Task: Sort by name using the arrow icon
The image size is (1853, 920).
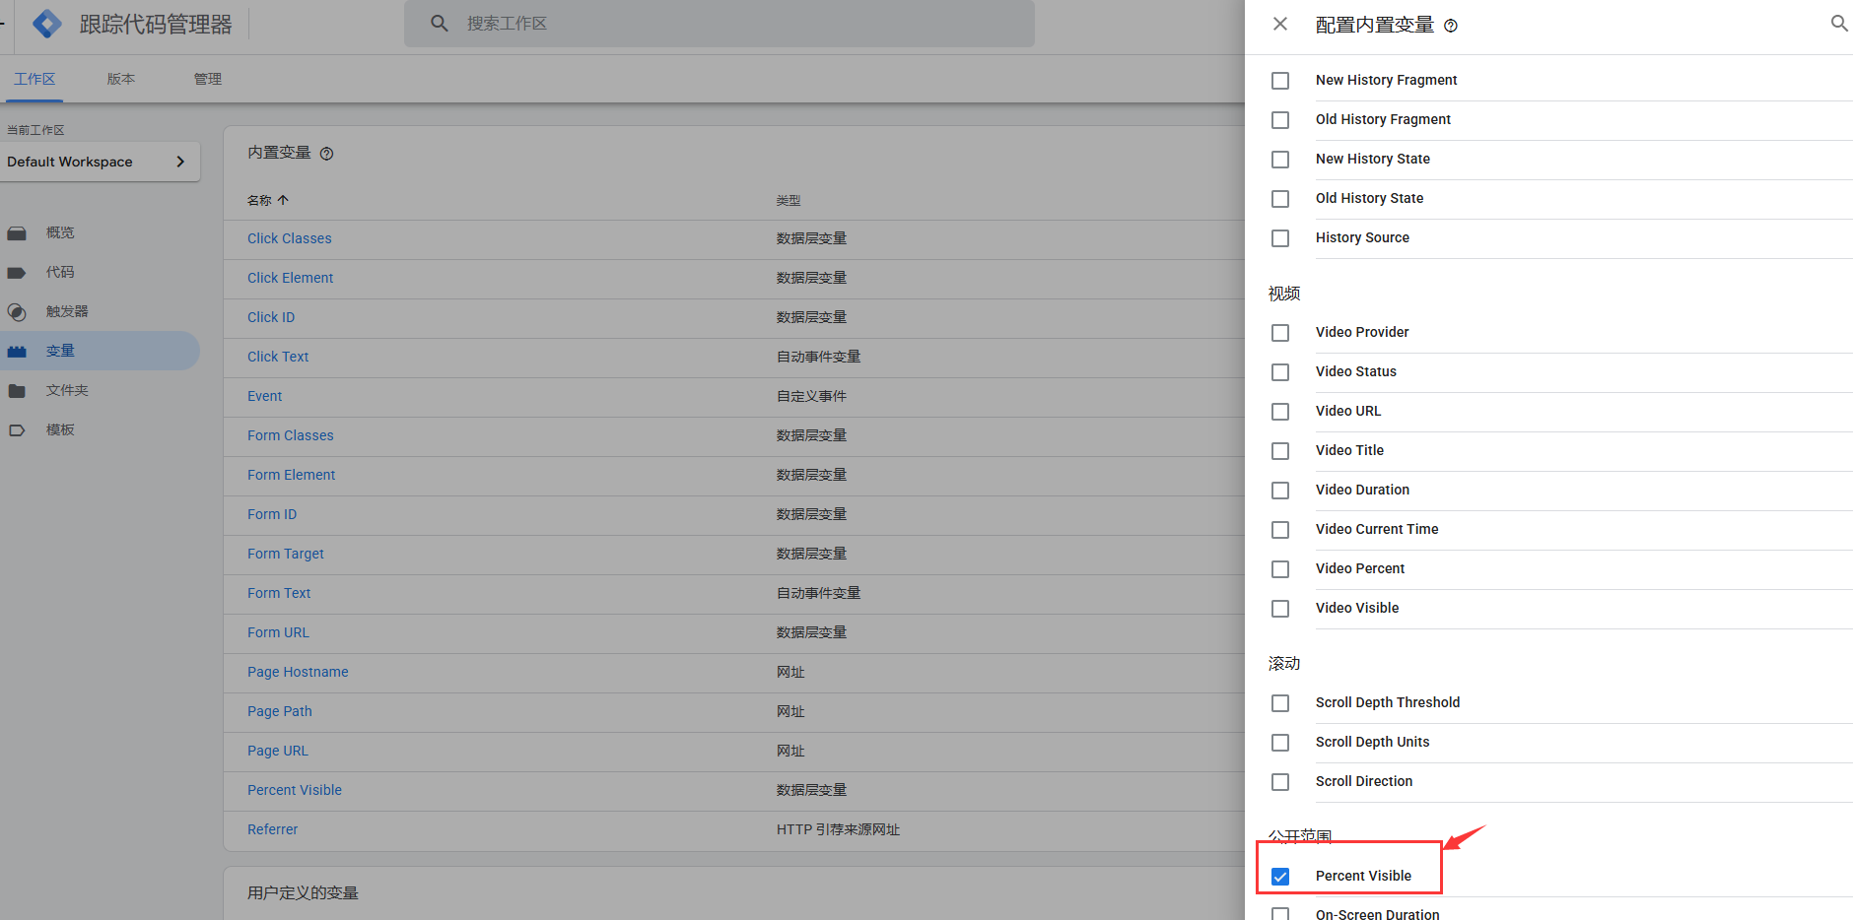Action: click(x=283, y=200)
